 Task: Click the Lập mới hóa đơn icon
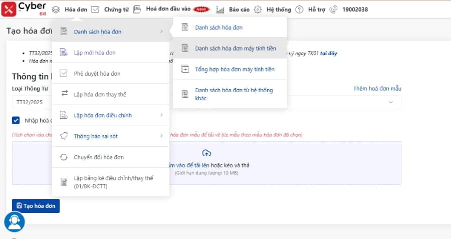pyautogui.click(x=64, y=52)
